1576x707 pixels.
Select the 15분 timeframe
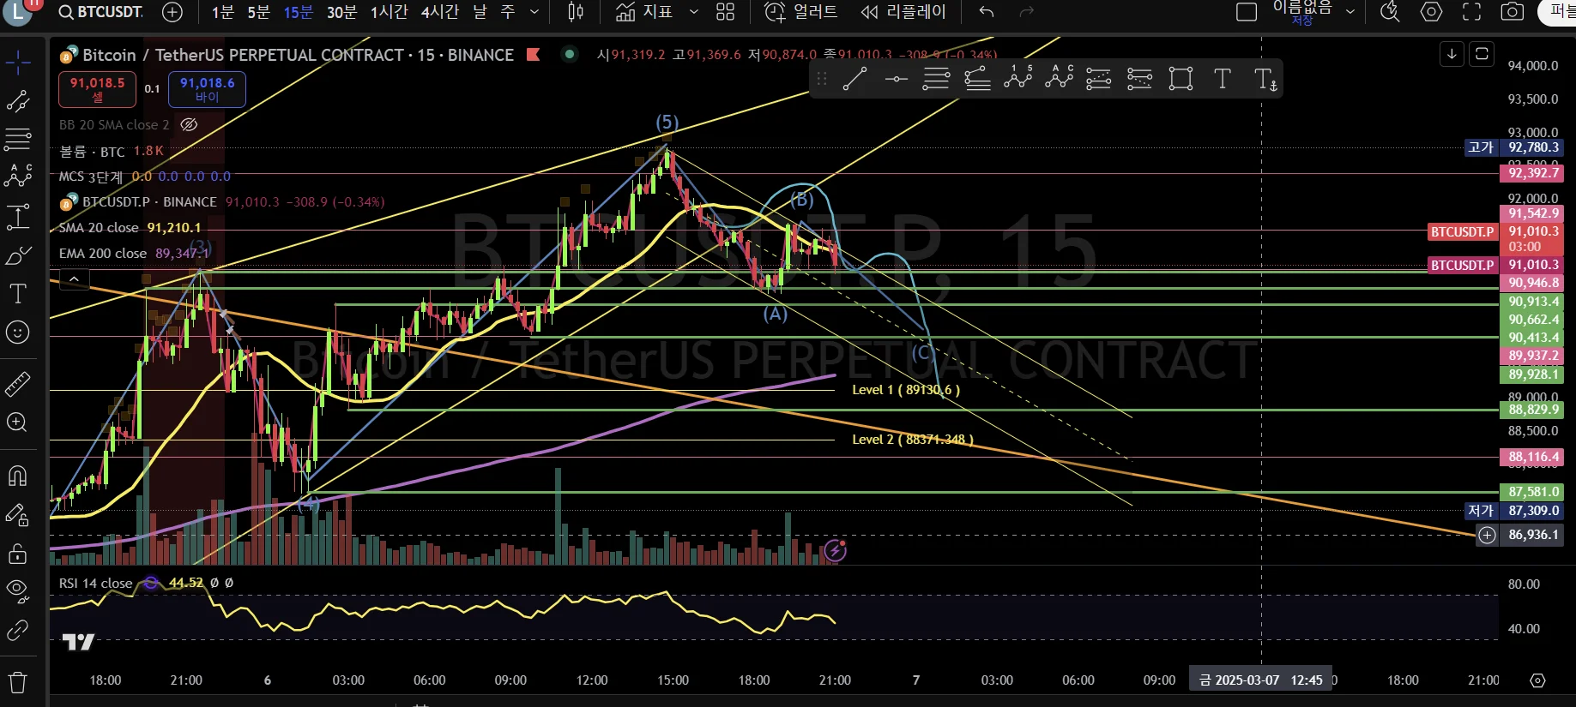[298, 12]
